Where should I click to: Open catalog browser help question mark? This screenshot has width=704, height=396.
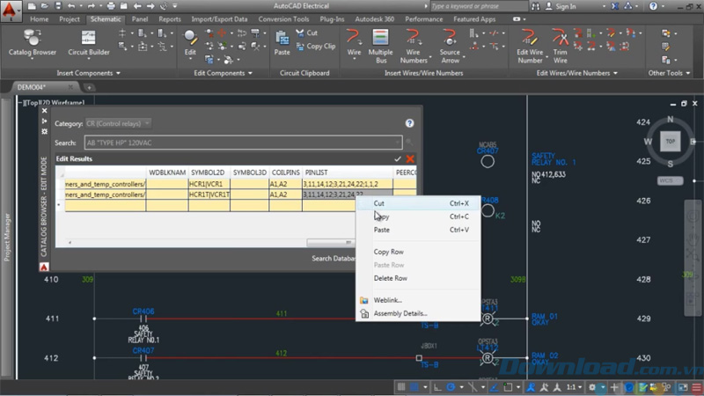pyautogui.click(x=409, y=124)
